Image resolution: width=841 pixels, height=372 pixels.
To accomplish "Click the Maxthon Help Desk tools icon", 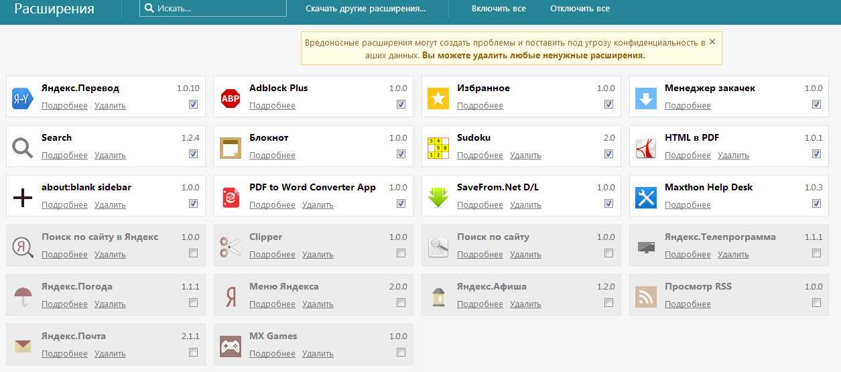I will [x=646, y=198].
